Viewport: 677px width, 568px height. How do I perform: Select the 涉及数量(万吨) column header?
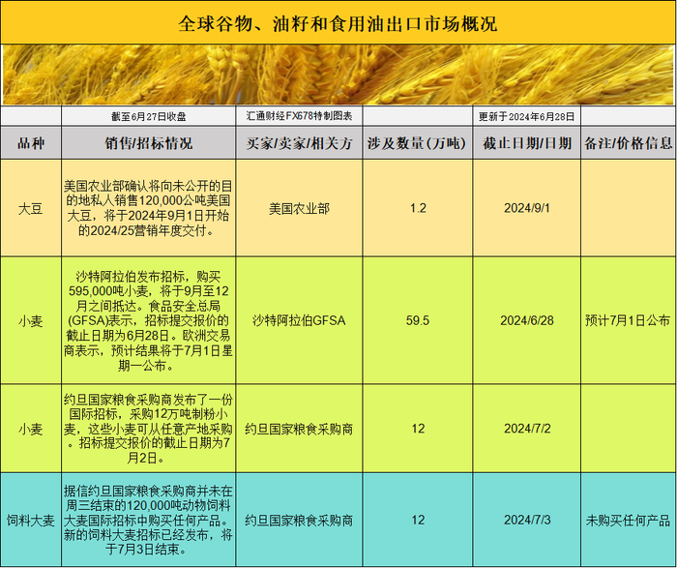(x=418, y=143)
